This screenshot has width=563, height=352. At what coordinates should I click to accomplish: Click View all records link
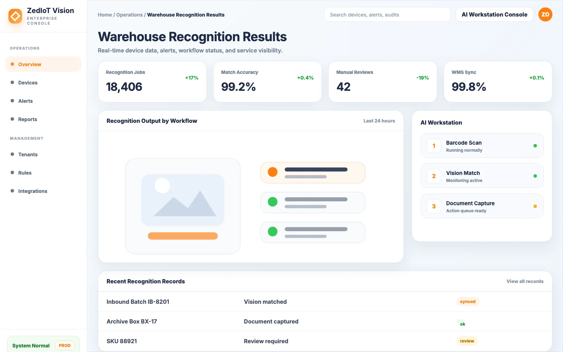point(525,281)
